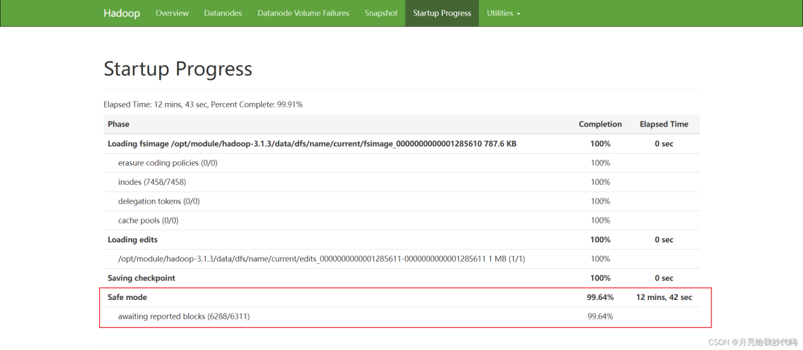Image resolution: width=803 pixels, height=350 pixels.
Task: Click Loading edits 100% completion value
Action: click(x=600, y=240)
